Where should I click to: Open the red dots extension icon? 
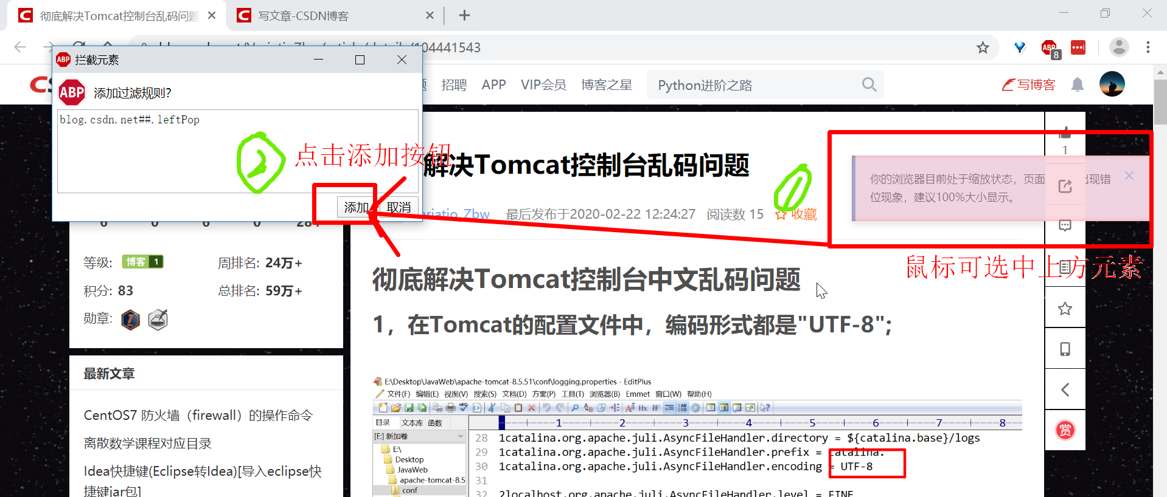pos(1078,47)
